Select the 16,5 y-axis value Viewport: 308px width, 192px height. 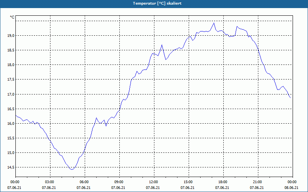coord(11,109)
